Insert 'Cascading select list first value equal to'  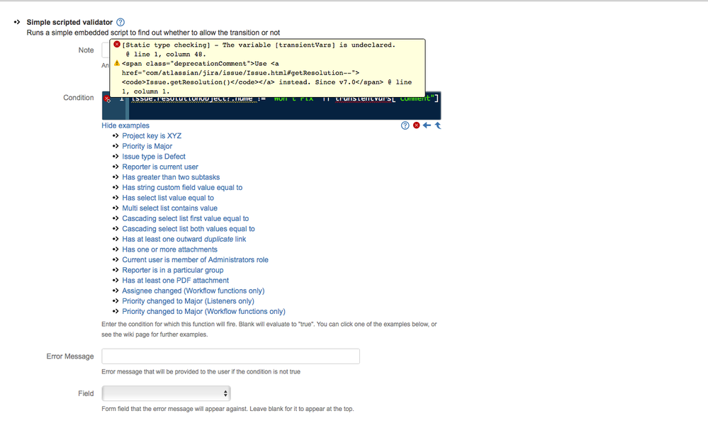tap(185, 218)
